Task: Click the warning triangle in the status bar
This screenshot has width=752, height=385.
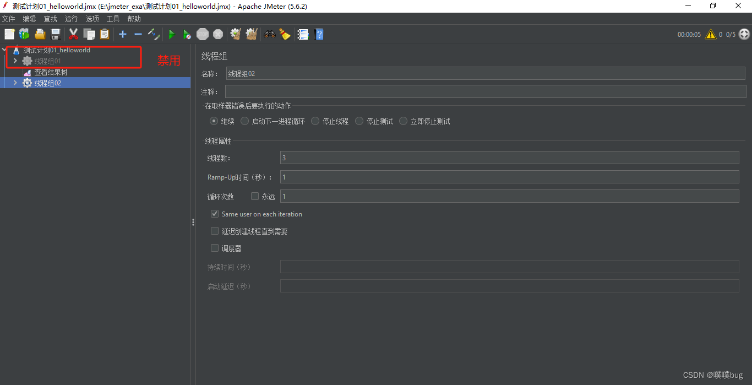Action: 710,34
